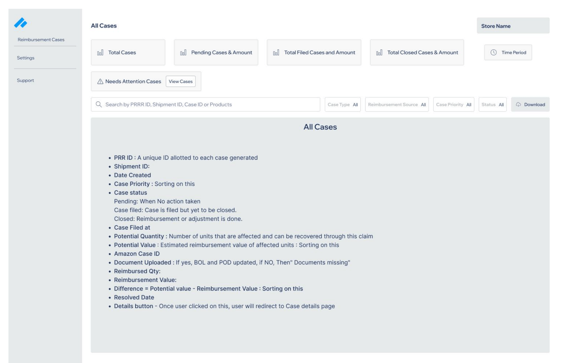Screen dimensions: 566x363
Task: Open the Store Name dropdown
Action: pyautogui.click(x=513, y=26)
